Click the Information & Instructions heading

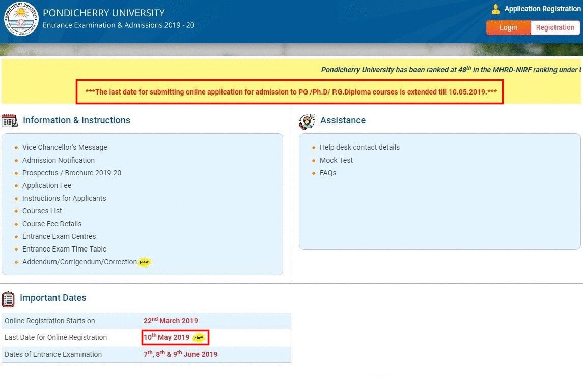(x=76, y=120)
